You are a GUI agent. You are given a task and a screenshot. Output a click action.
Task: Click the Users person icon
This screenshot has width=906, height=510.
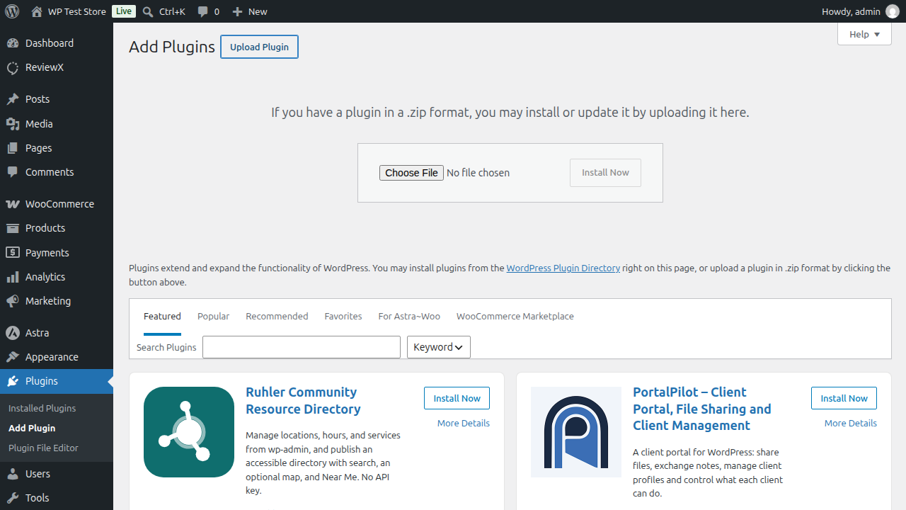point(13,474)
